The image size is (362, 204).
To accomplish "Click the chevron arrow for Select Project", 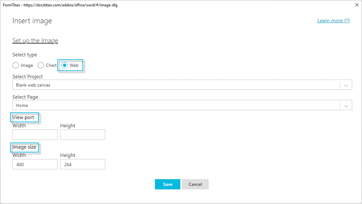I will [x=346, y=85].
